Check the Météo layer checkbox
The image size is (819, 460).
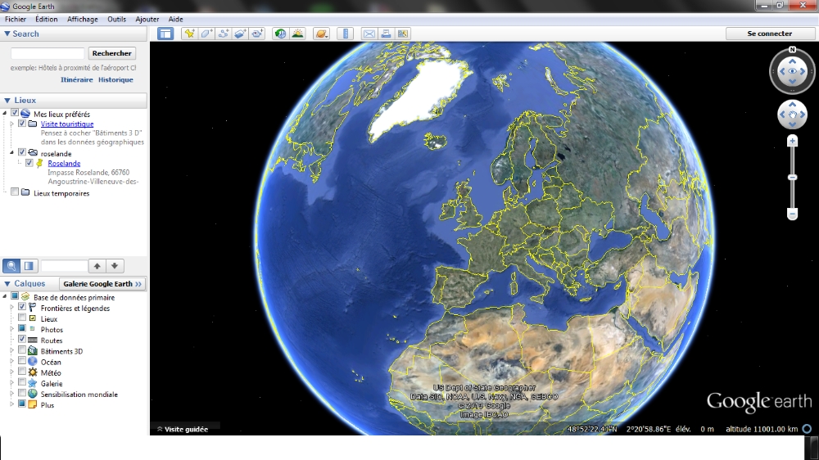point(22,372)
